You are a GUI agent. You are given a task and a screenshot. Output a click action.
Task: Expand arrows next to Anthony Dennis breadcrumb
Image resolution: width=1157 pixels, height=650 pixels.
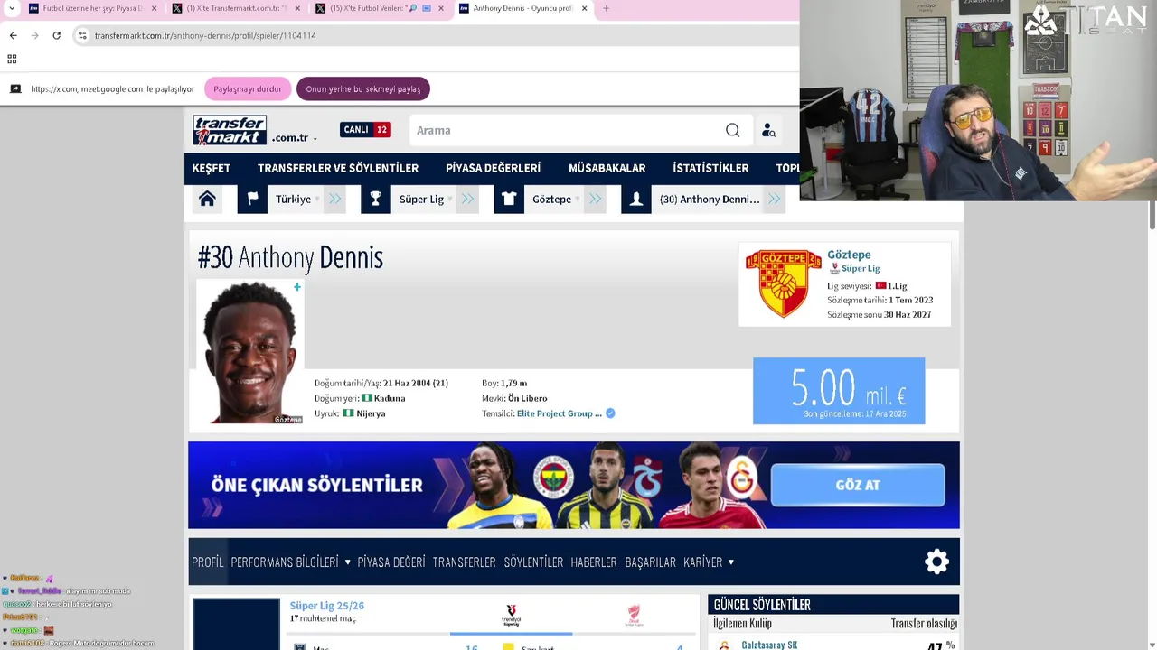point(774,200)
